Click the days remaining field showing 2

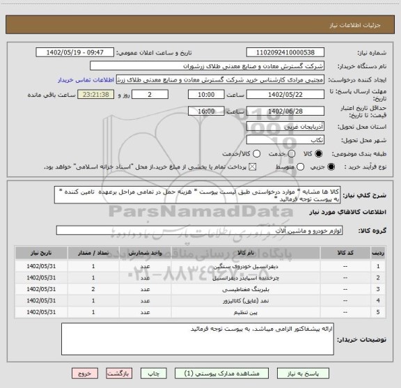tap(150, 95)
